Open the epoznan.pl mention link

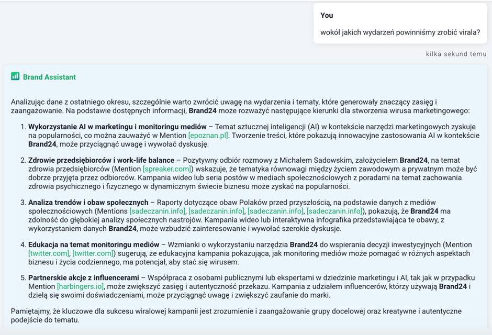pos(208,136)
